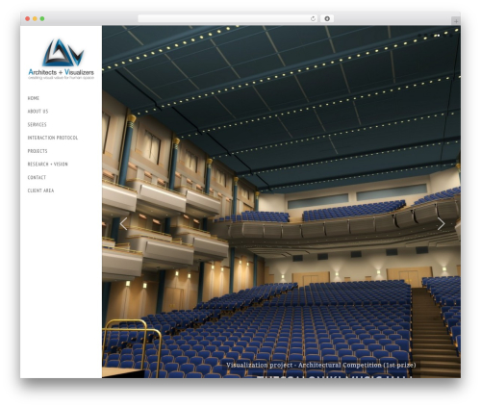This screenshot has height=407, width=481.
Task: Click the browser address bar
Action: tap(227, 18)
